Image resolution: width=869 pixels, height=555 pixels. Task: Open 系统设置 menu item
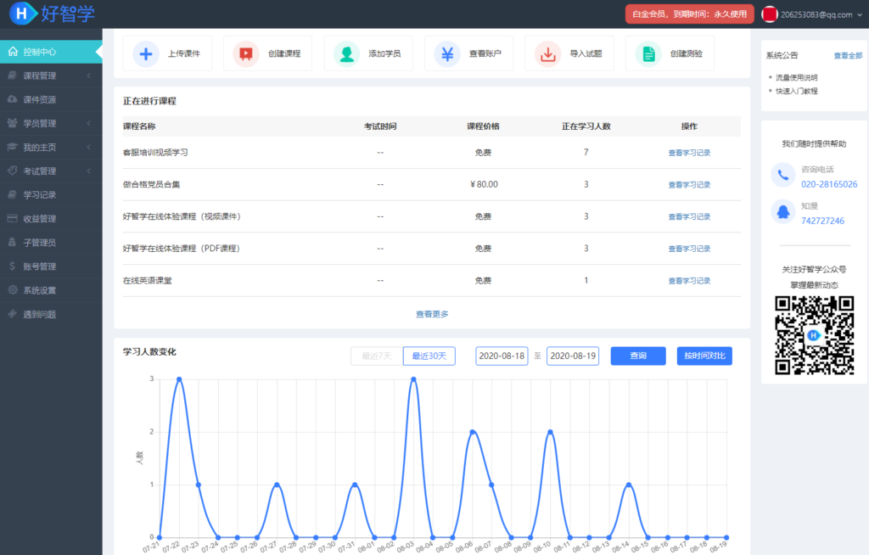click(x=51, y=290)
